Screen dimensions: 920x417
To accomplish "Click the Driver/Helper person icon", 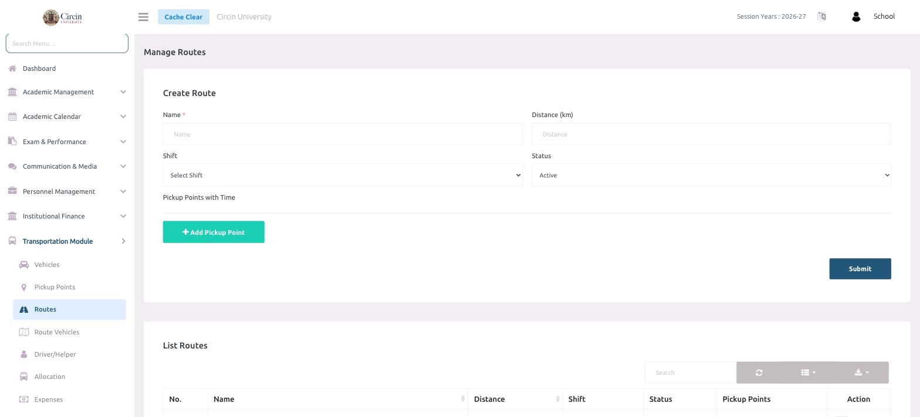I will point(24,354).
